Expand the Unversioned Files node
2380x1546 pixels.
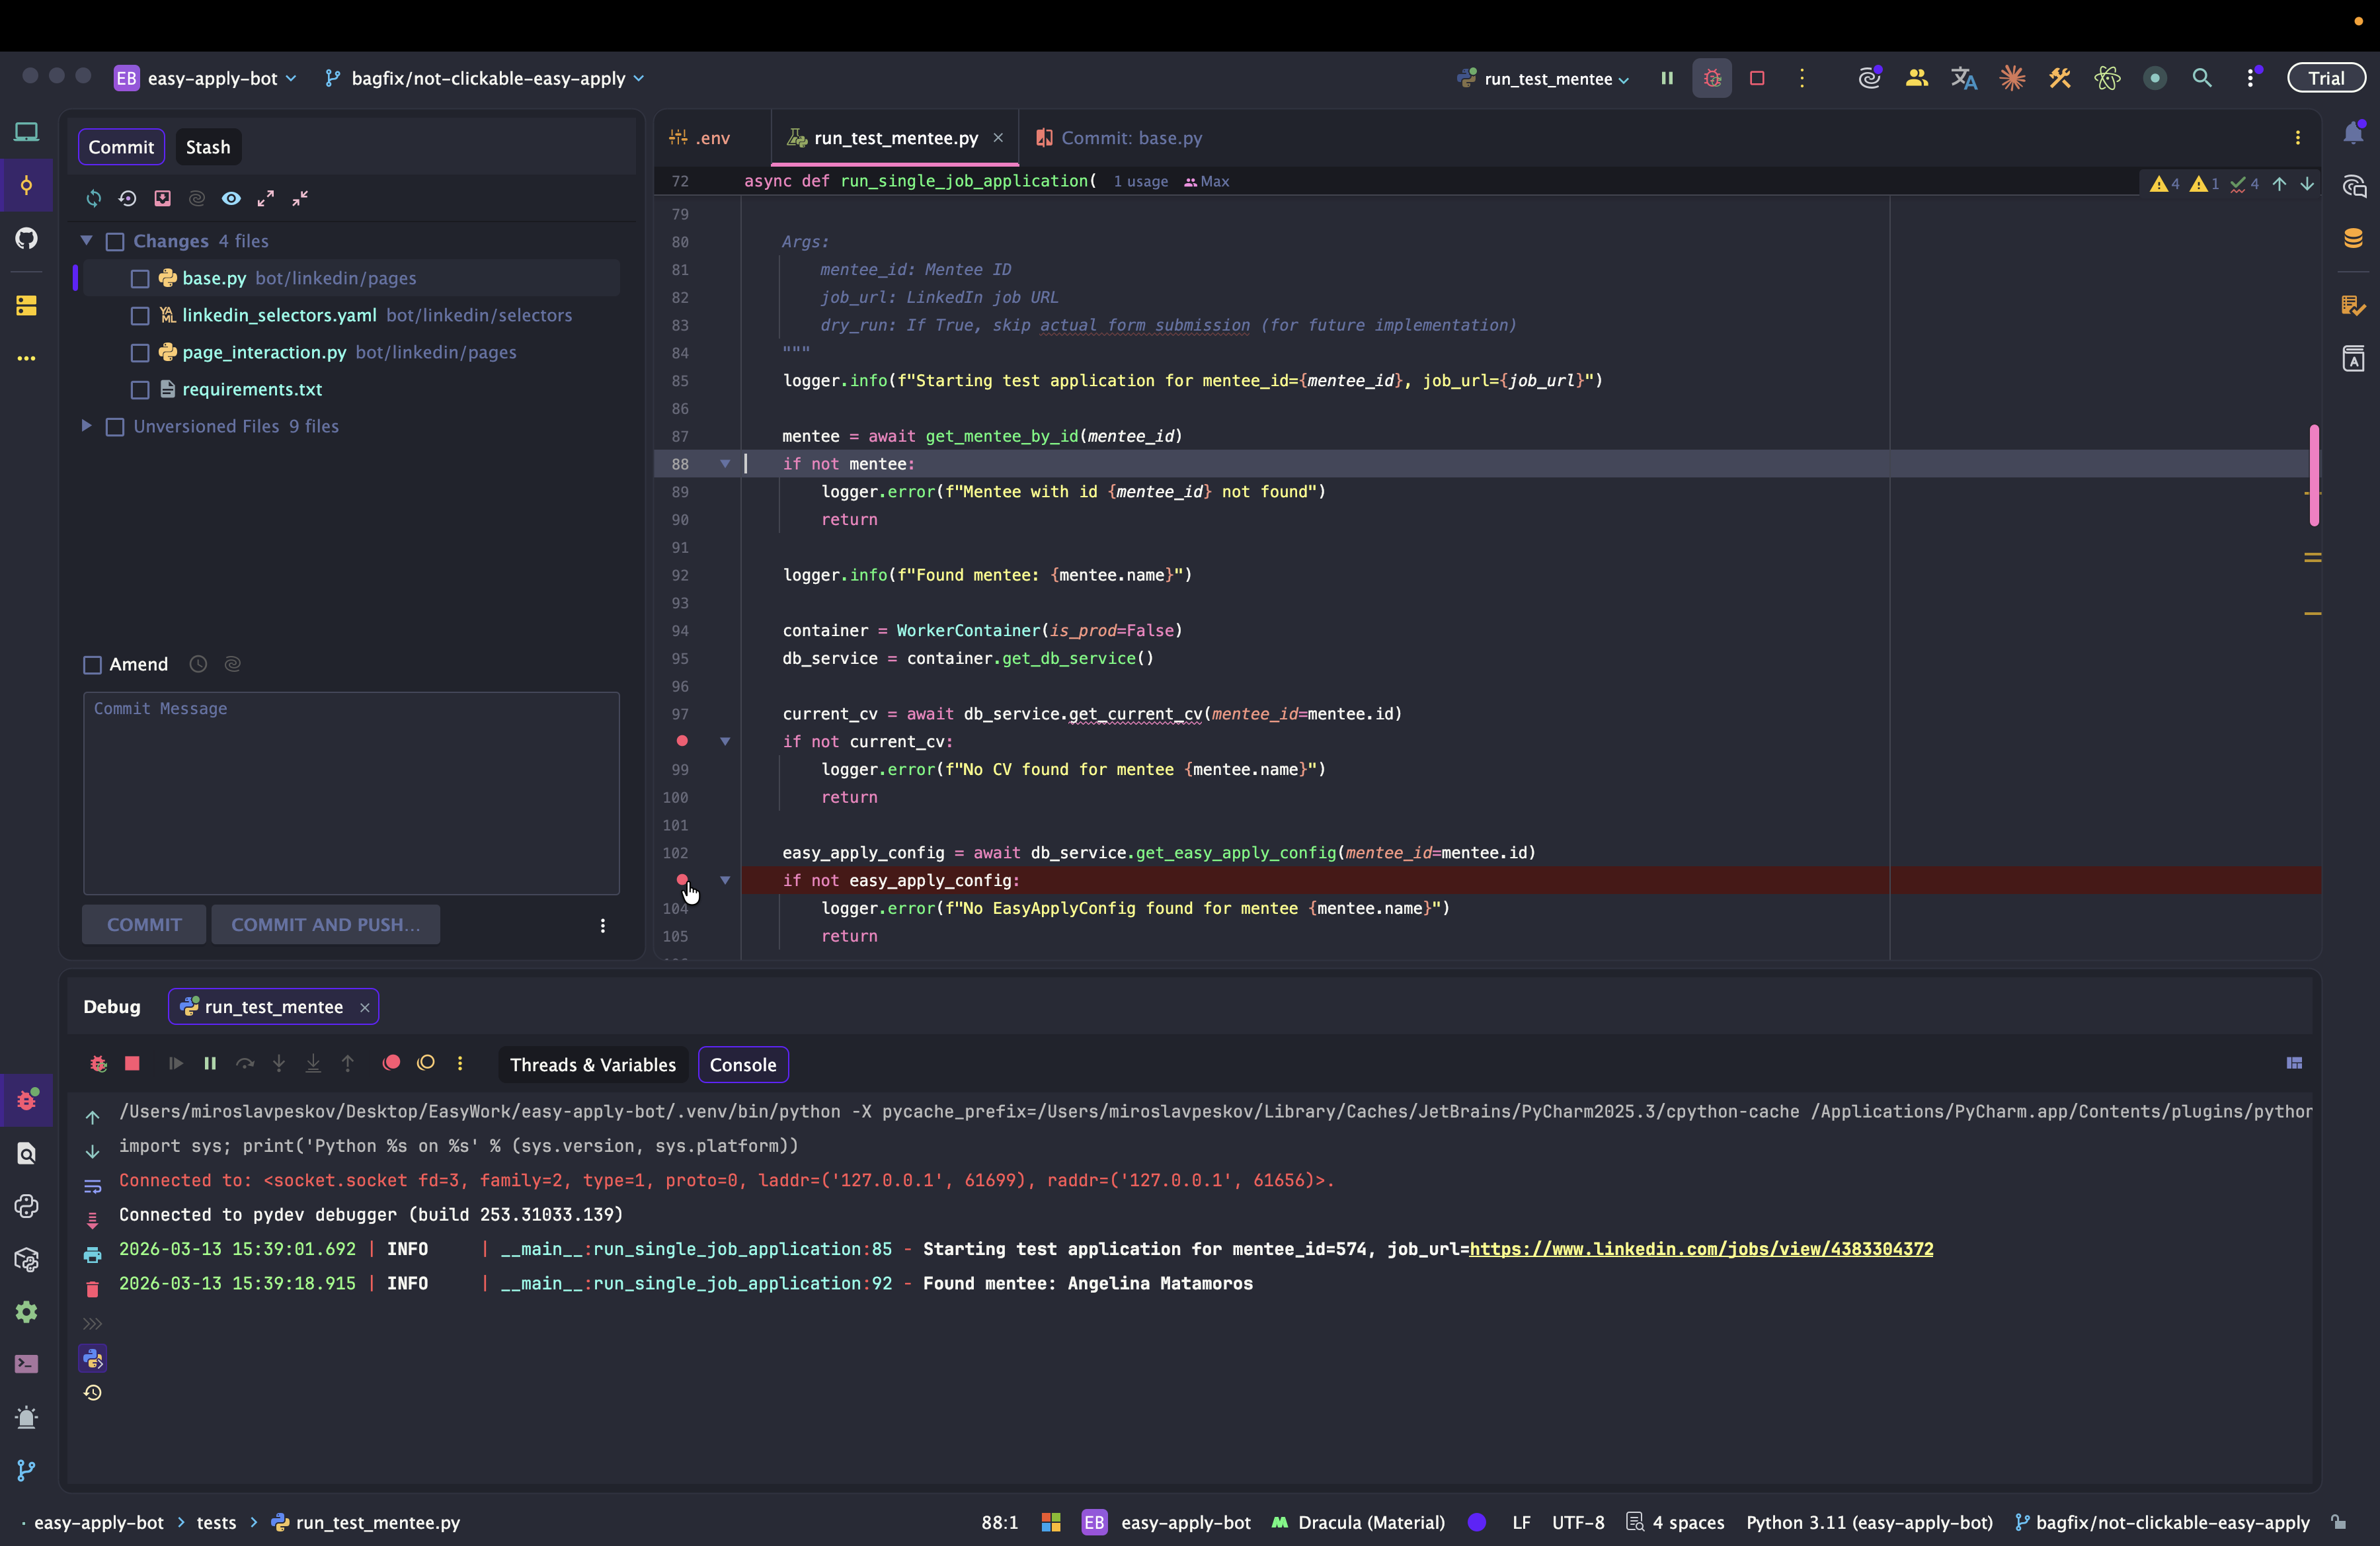tap(87, 426)
